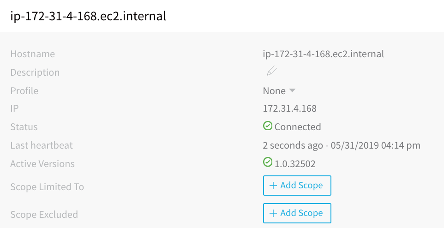Click the plus icon in Scope Excluded button
Image resolution: width=444 pixels, height=228 pixels.
[x=273, y=213]
